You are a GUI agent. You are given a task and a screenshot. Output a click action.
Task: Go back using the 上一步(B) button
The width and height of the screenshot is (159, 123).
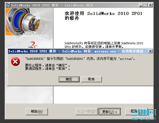pos(87,112)
